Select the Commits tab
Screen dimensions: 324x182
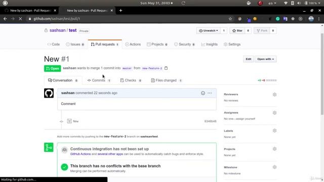99,80
